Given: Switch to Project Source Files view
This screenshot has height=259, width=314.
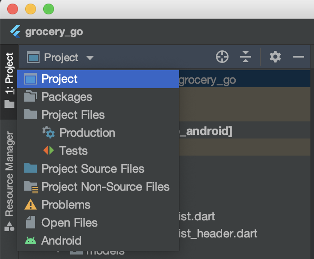Looking at the screenshot, I should click(x=93, y=169).
